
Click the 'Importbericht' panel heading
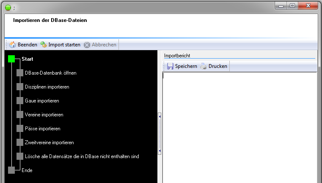click(177, 56)
